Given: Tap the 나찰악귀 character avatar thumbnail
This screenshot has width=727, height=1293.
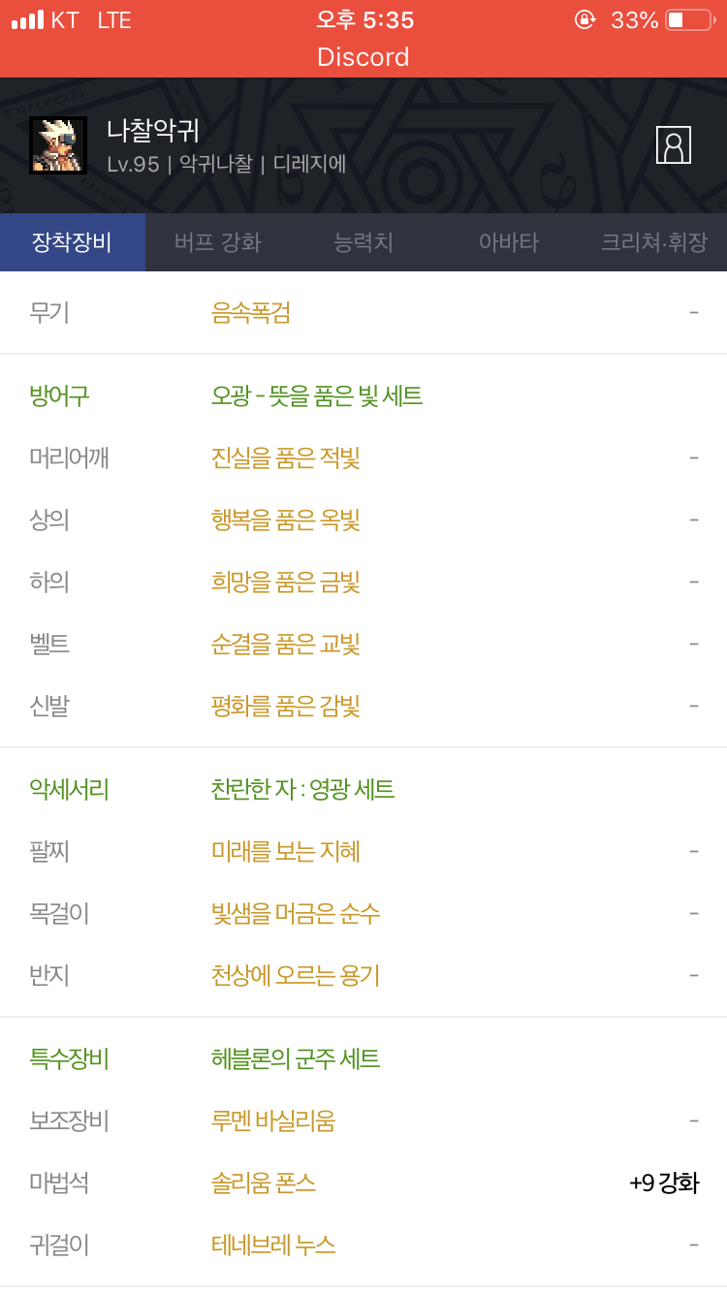Looking at the screenshot, I should tap(58, 145).
